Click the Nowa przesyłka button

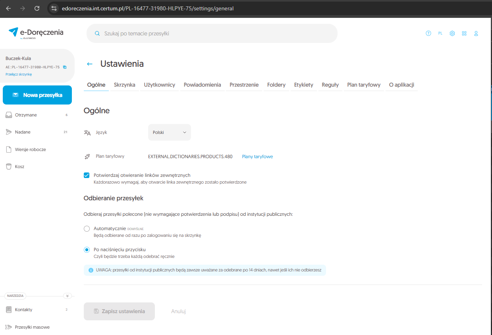coord(37,95)
